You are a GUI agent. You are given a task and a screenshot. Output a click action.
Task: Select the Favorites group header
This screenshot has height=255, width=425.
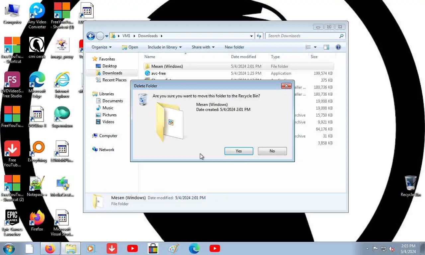pos(107,59)
